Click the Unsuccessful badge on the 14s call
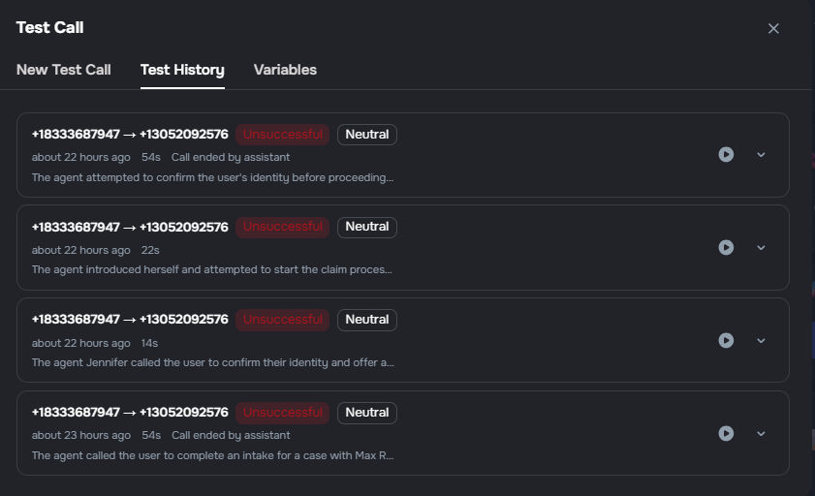815x496 pixels. (x=282, y=320)
